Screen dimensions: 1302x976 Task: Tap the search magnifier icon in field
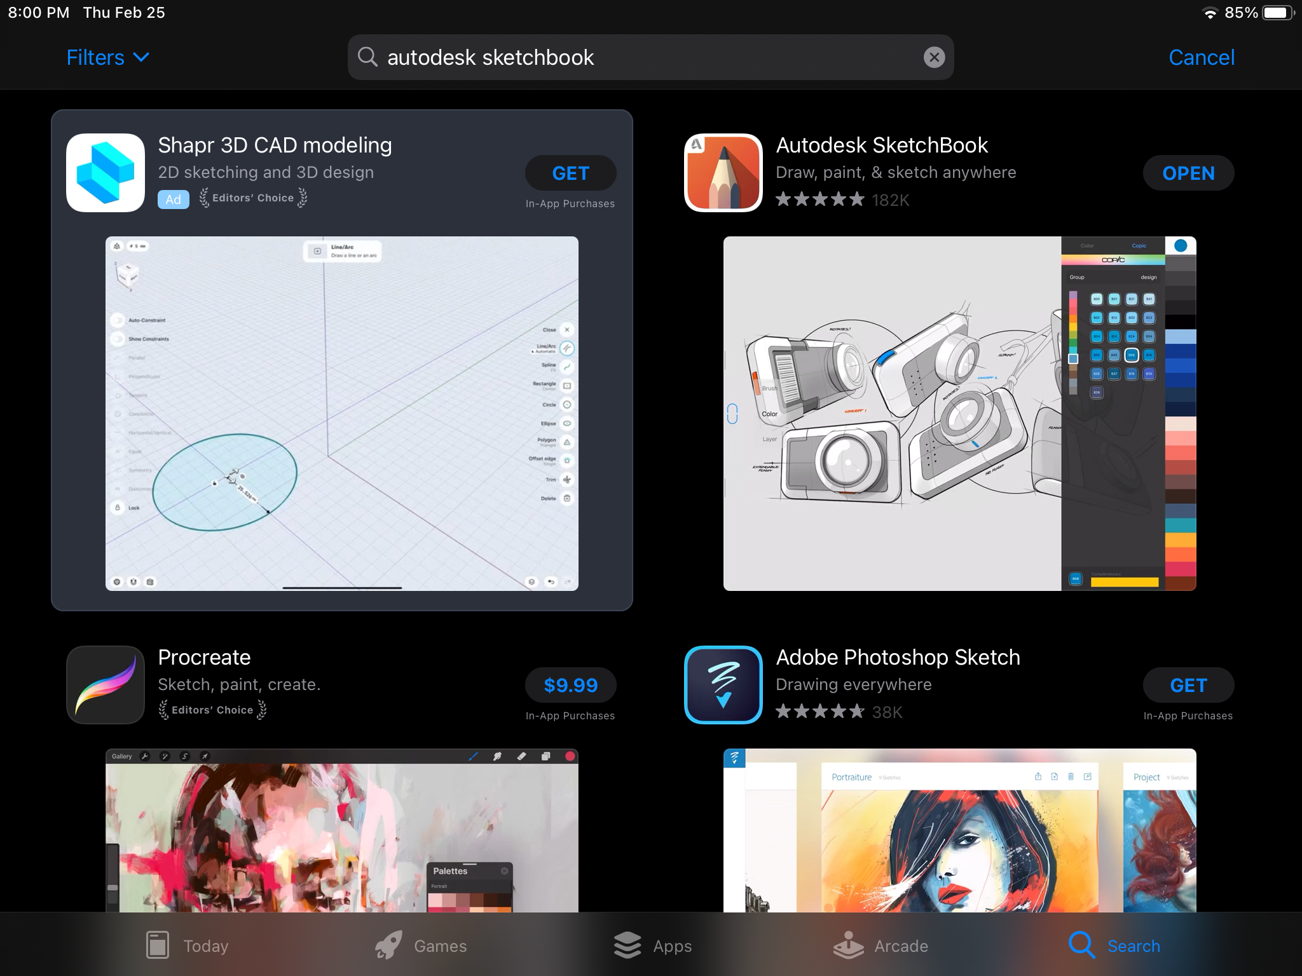pos(367,57)
